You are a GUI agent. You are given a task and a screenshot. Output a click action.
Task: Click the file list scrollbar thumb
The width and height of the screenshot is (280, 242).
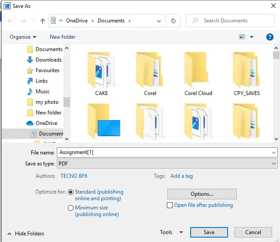(276, 55)
